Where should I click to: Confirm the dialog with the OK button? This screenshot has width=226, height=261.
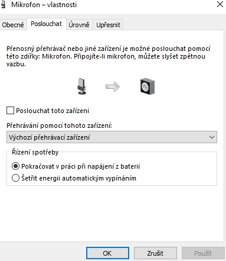[107, 253]
